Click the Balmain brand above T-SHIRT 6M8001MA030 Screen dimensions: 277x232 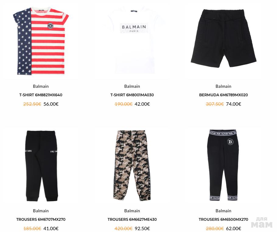point(132,86)
